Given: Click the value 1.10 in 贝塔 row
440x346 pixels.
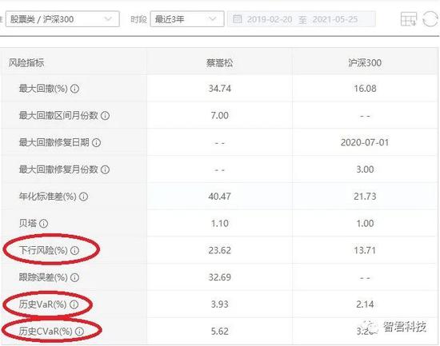Looking at the screenshot, I should tap(219, 224).
